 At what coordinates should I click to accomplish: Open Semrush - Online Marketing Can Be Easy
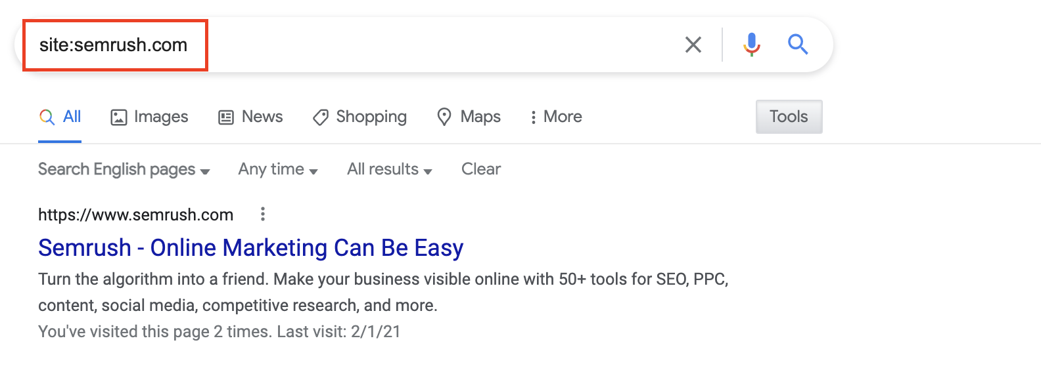coord(251,248)
